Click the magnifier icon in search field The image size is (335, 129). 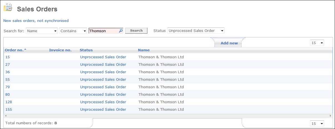[x=121, y=31]
